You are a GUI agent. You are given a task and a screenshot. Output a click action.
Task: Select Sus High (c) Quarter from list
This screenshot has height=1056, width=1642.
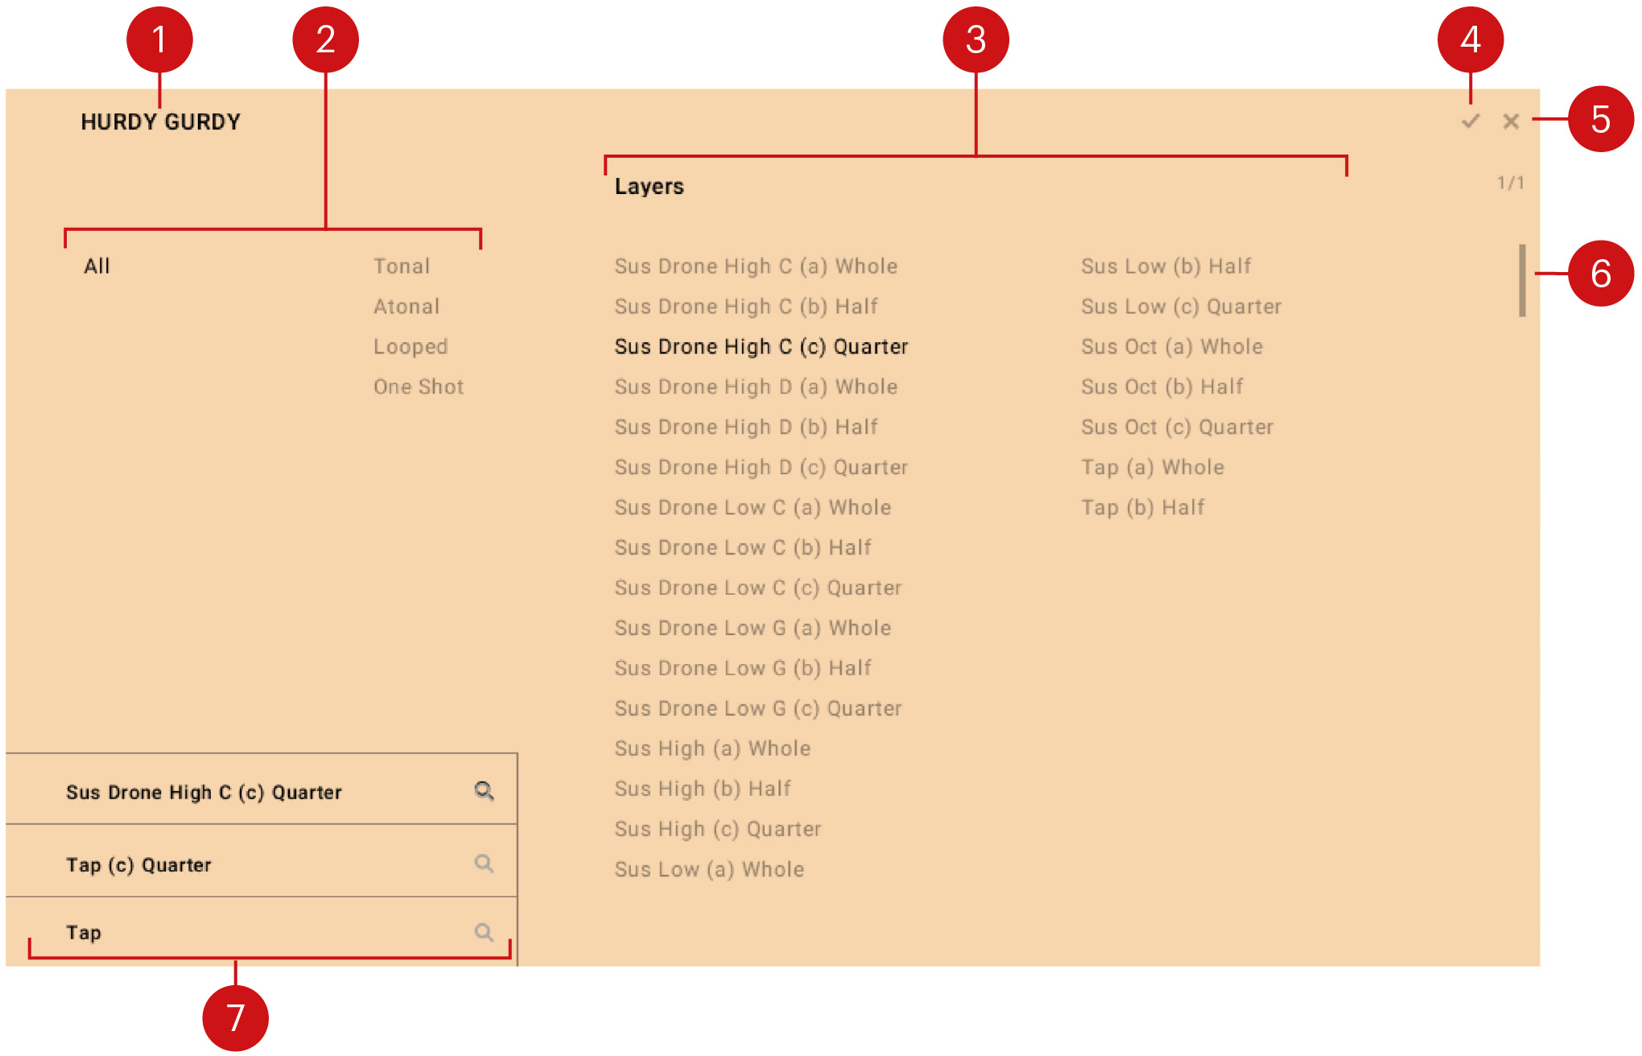point(717,829)
